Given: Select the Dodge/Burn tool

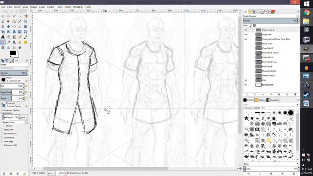Looking at the screenshot, I should pyautogui.click(x=20, y=47).
